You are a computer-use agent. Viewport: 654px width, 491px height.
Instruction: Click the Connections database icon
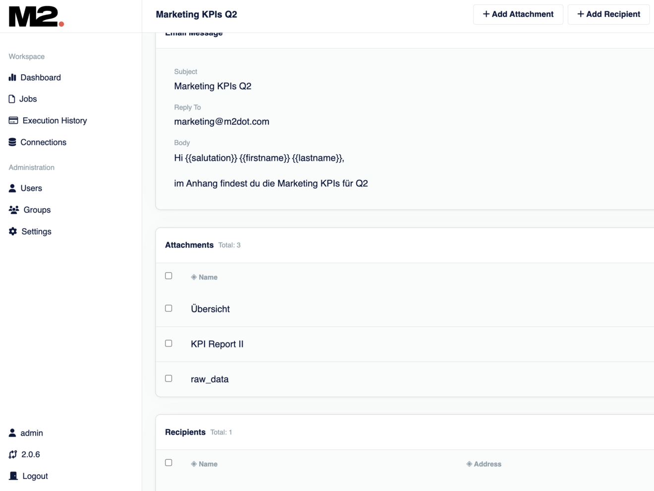point(12,142)
